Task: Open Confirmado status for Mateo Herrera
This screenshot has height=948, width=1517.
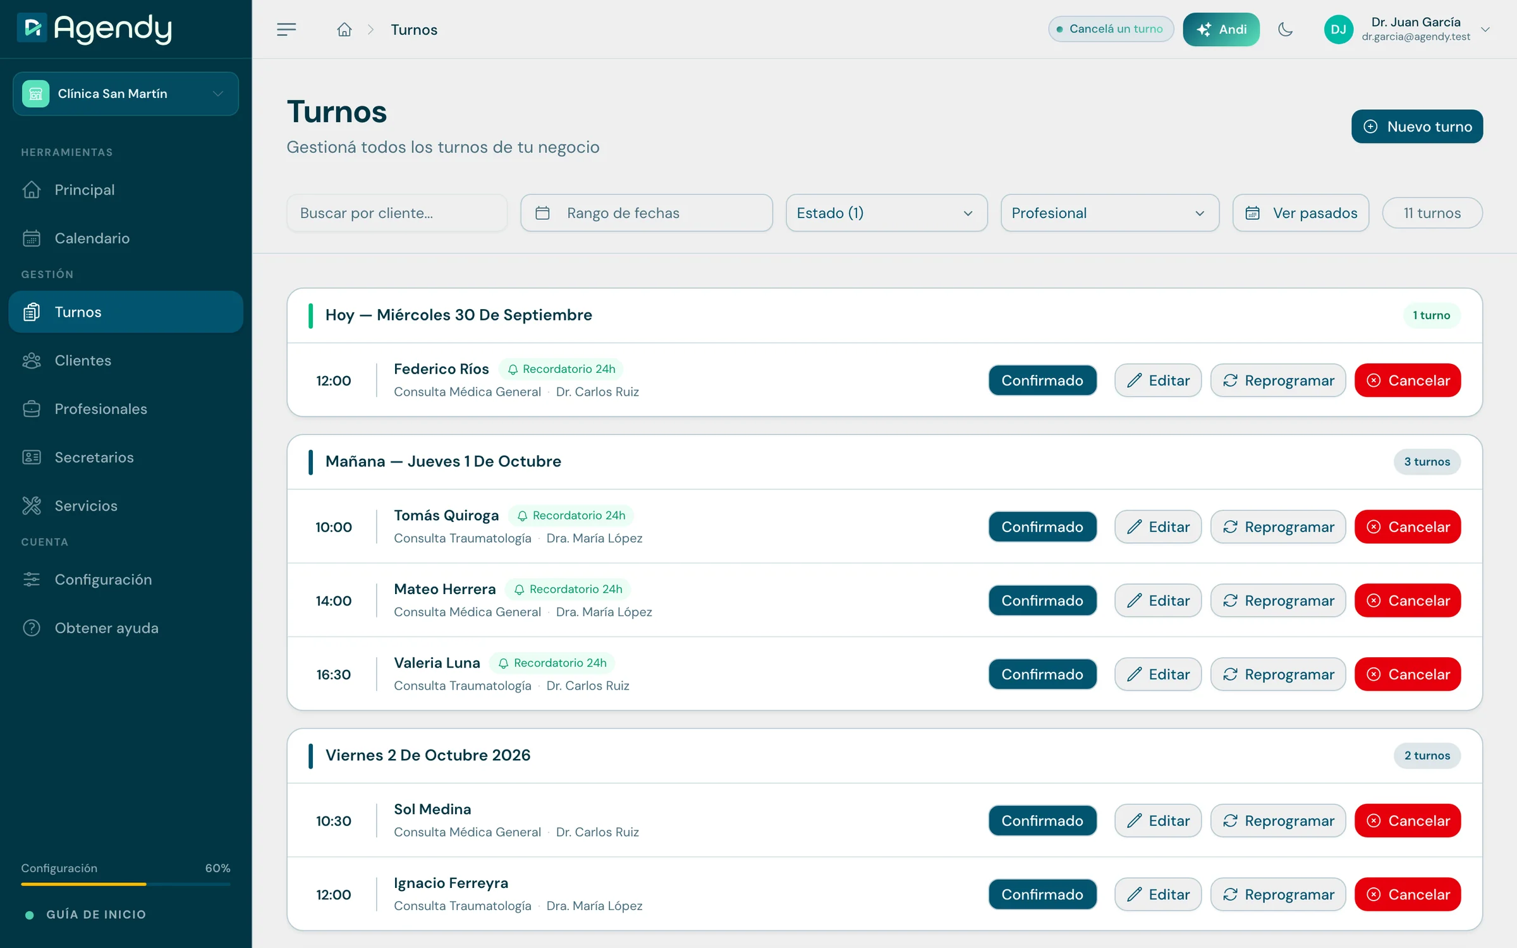Action: pos(1042,600)
